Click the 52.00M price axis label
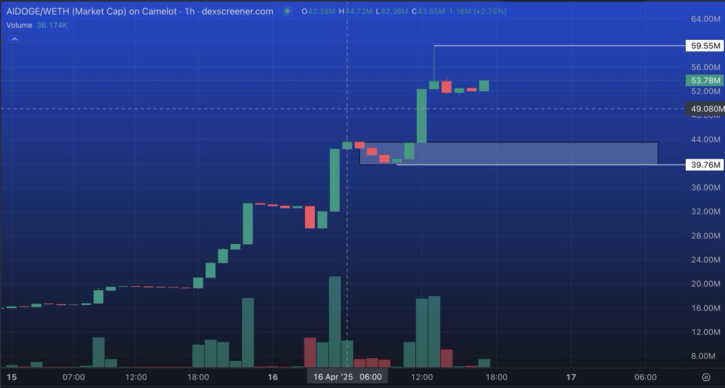The width and height of the screenshot is (725, 388). 704,91
